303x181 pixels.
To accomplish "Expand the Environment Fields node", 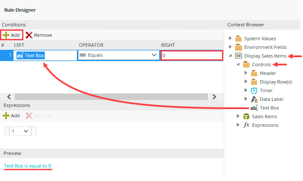I will [x=230, y=47].
